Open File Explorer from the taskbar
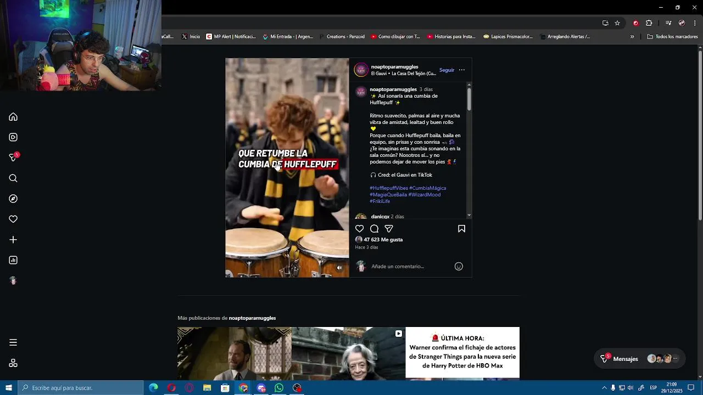Viewport: 703px width, 395px height. 207,388
